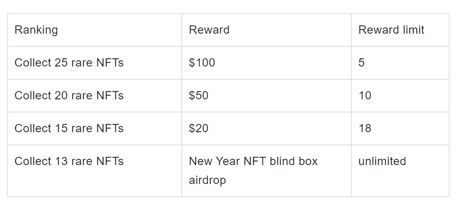The height and width of the screenshot is (204, 455).
Task: Select the Collect 15 rare NFTs cell
Action: tap(69, 129)
